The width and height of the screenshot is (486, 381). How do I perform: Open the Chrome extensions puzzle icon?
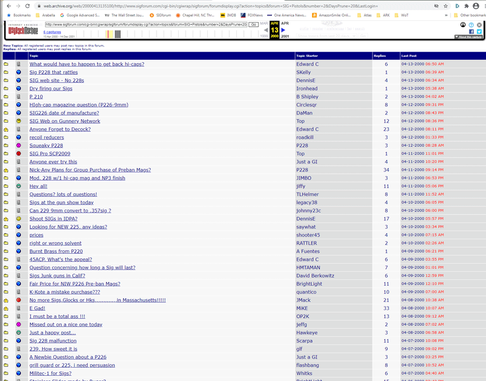[466, 6]
